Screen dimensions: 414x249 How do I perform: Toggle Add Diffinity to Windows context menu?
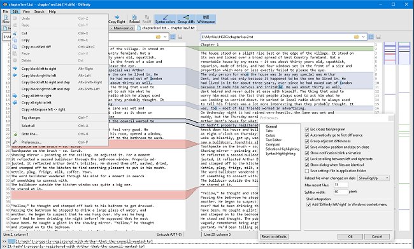click(308, 205)
